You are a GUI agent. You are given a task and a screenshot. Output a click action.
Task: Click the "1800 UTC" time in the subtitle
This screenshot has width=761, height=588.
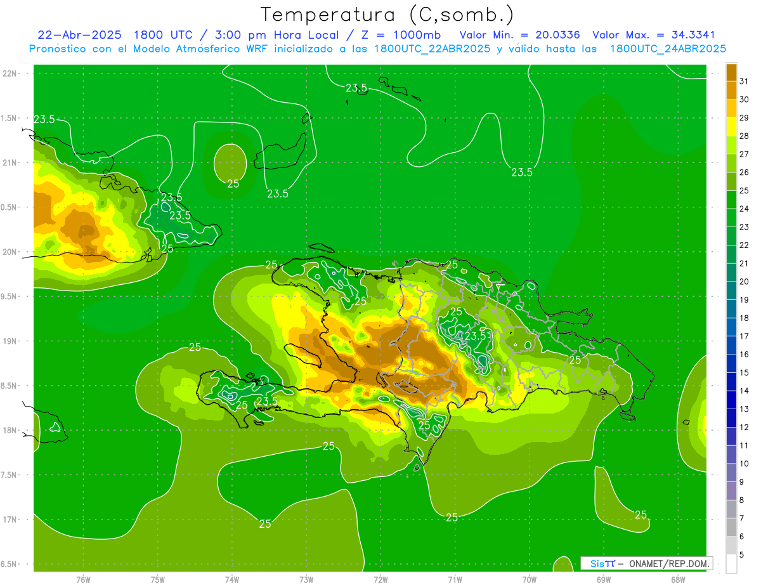(x=164, y=35)
